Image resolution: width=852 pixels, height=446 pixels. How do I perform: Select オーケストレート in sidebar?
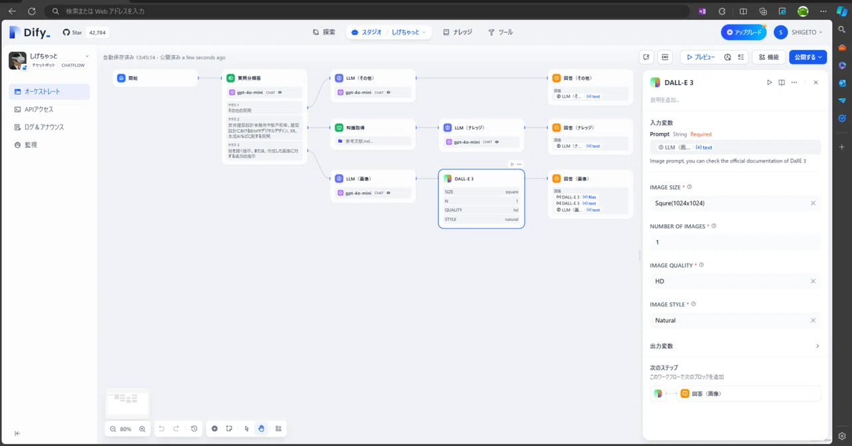(x=49, y=92)
